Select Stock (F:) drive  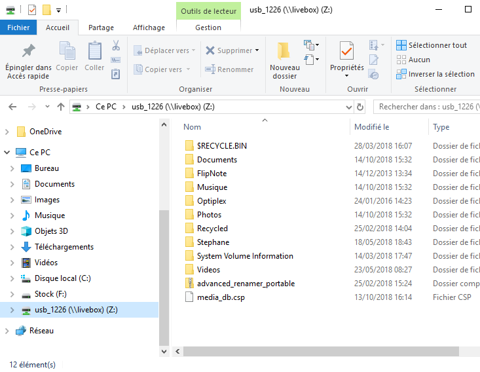(50, 294)
